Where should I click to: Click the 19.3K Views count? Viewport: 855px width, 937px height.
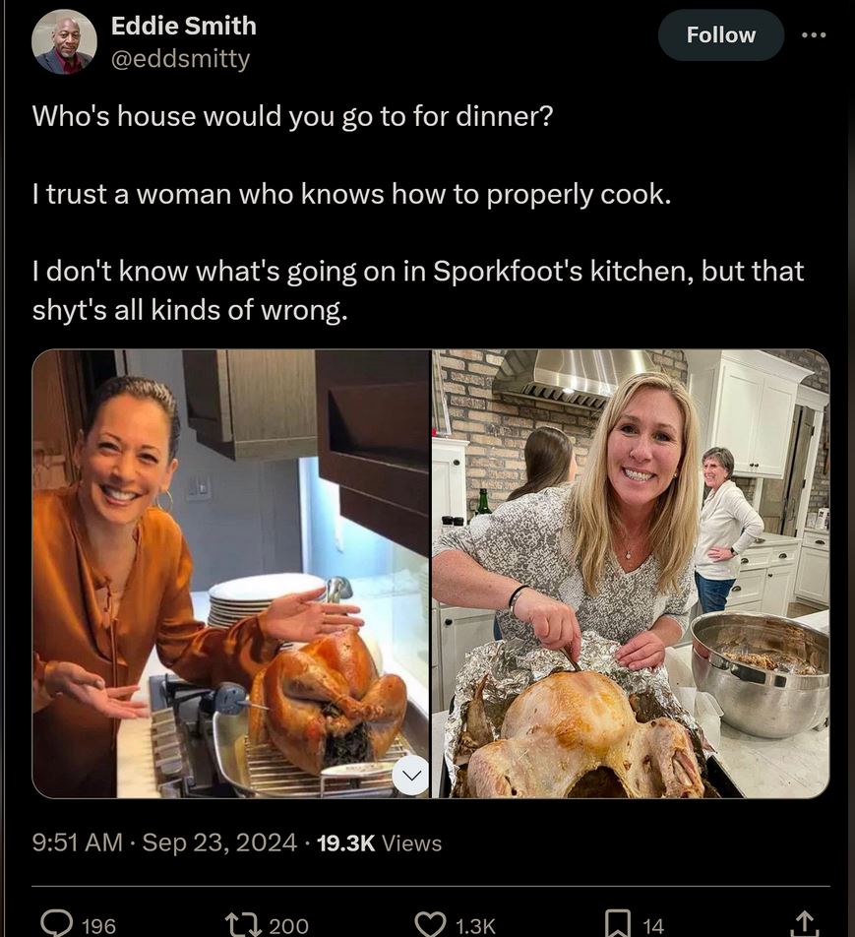(379, 843)
